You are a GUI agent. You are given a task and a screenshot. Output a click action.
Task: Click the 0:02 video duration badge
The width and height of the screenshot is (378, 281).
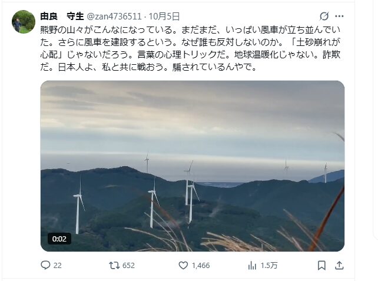(x=59, y=239)
